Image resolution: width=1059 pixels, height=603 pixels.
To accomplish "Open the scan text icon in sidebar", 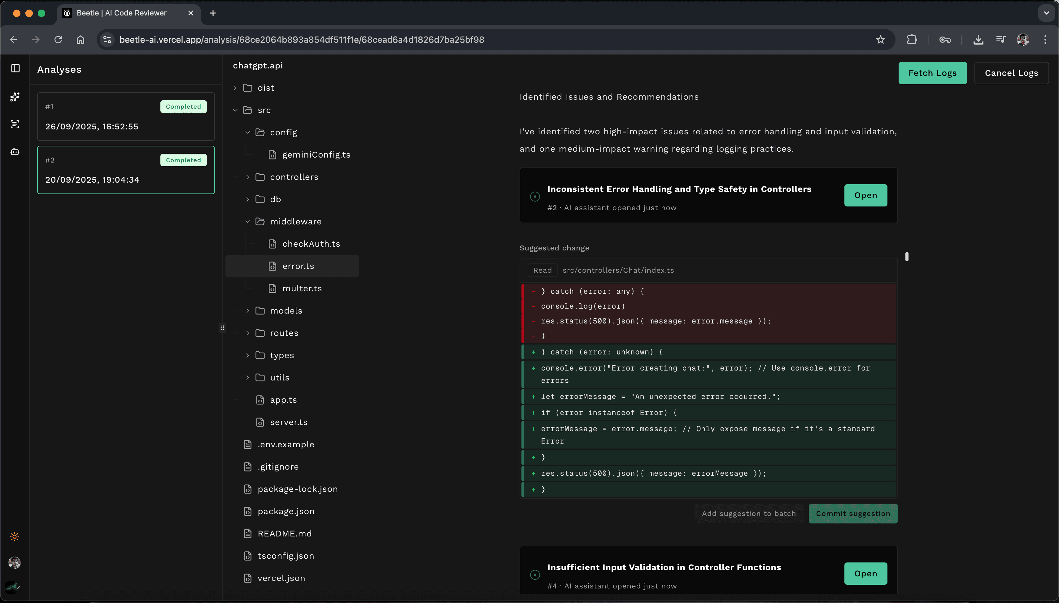I will pyautogui.click(x=15, y=124).
